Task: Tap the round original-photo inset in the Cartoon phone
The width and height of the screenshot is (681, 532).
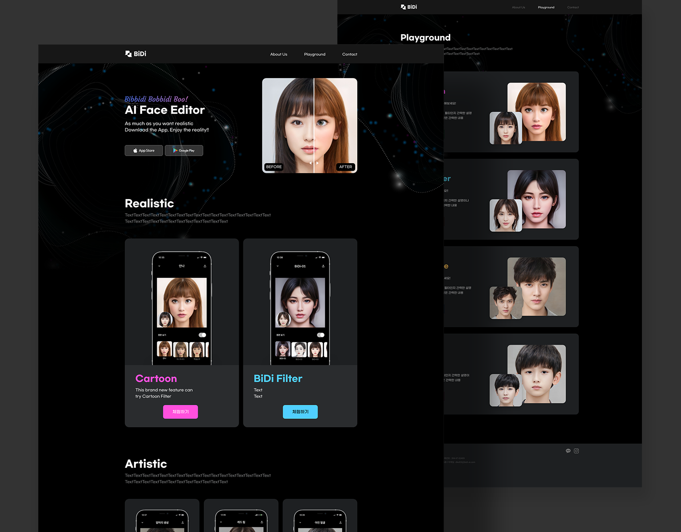Action: pyautogui.click(x=166, y=319)
